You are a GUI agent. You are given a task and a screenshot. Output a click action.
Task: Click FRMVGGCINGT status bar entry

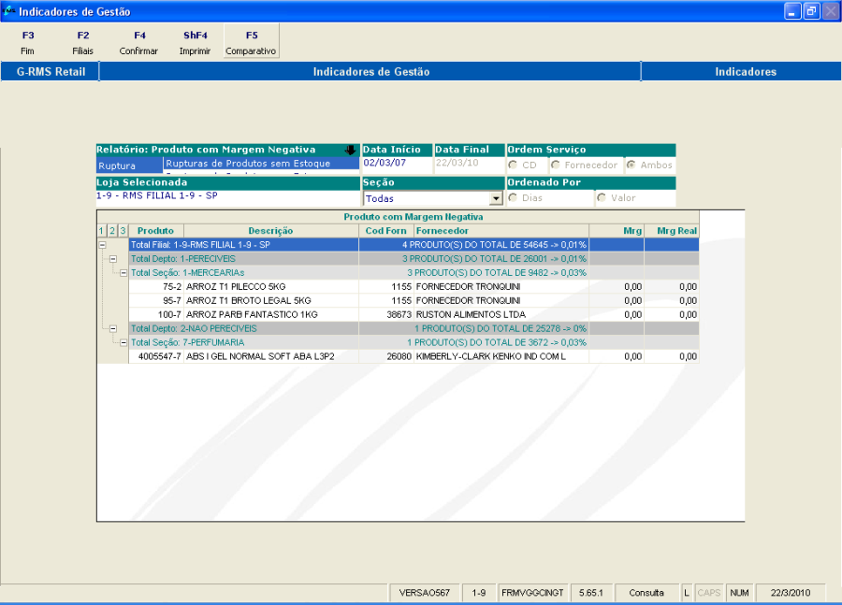click(x=532, y=593)
